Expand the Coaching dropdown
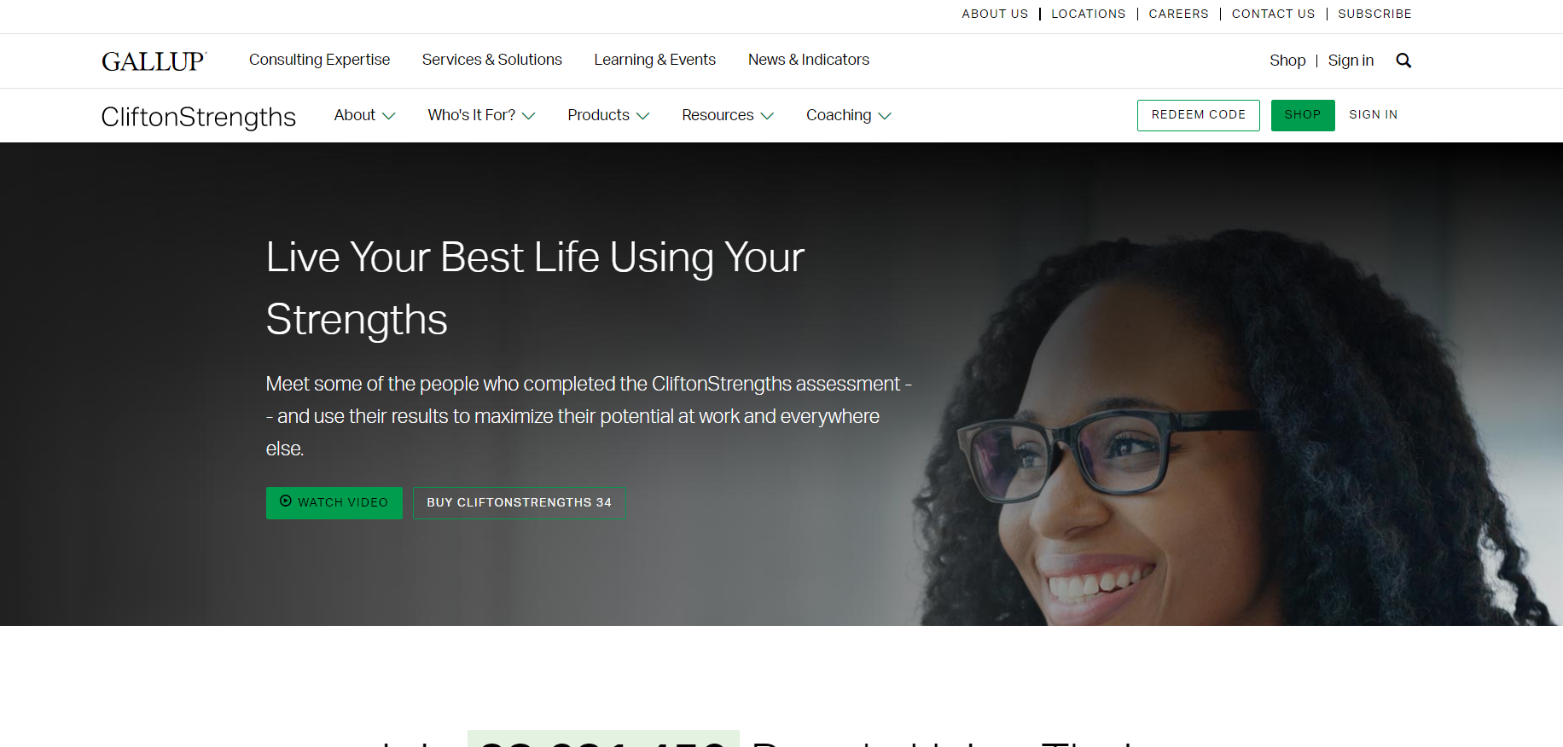This screenshot has width=1563, height=747. coord(849,115)
